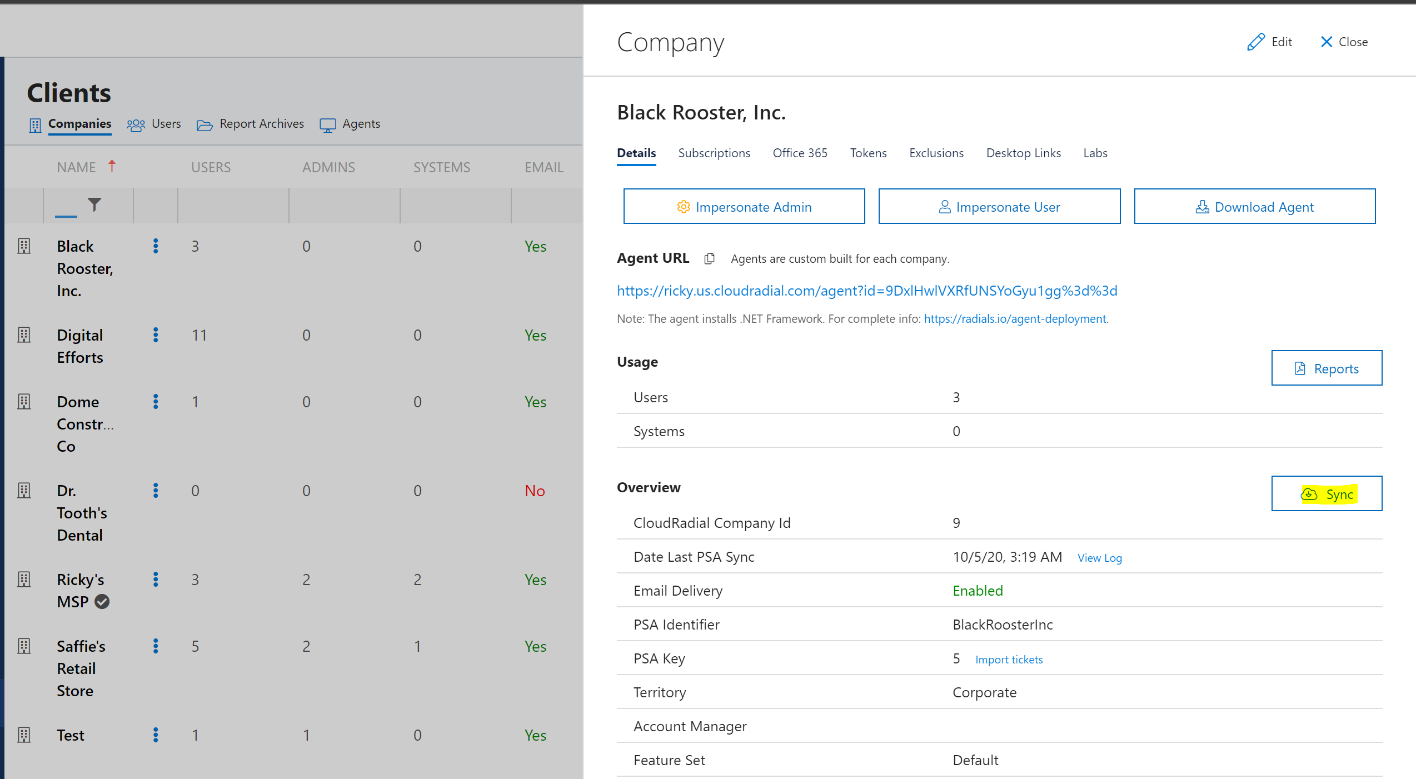
Task: Open the Office 365 tab
Action: (x=800, y=153)
